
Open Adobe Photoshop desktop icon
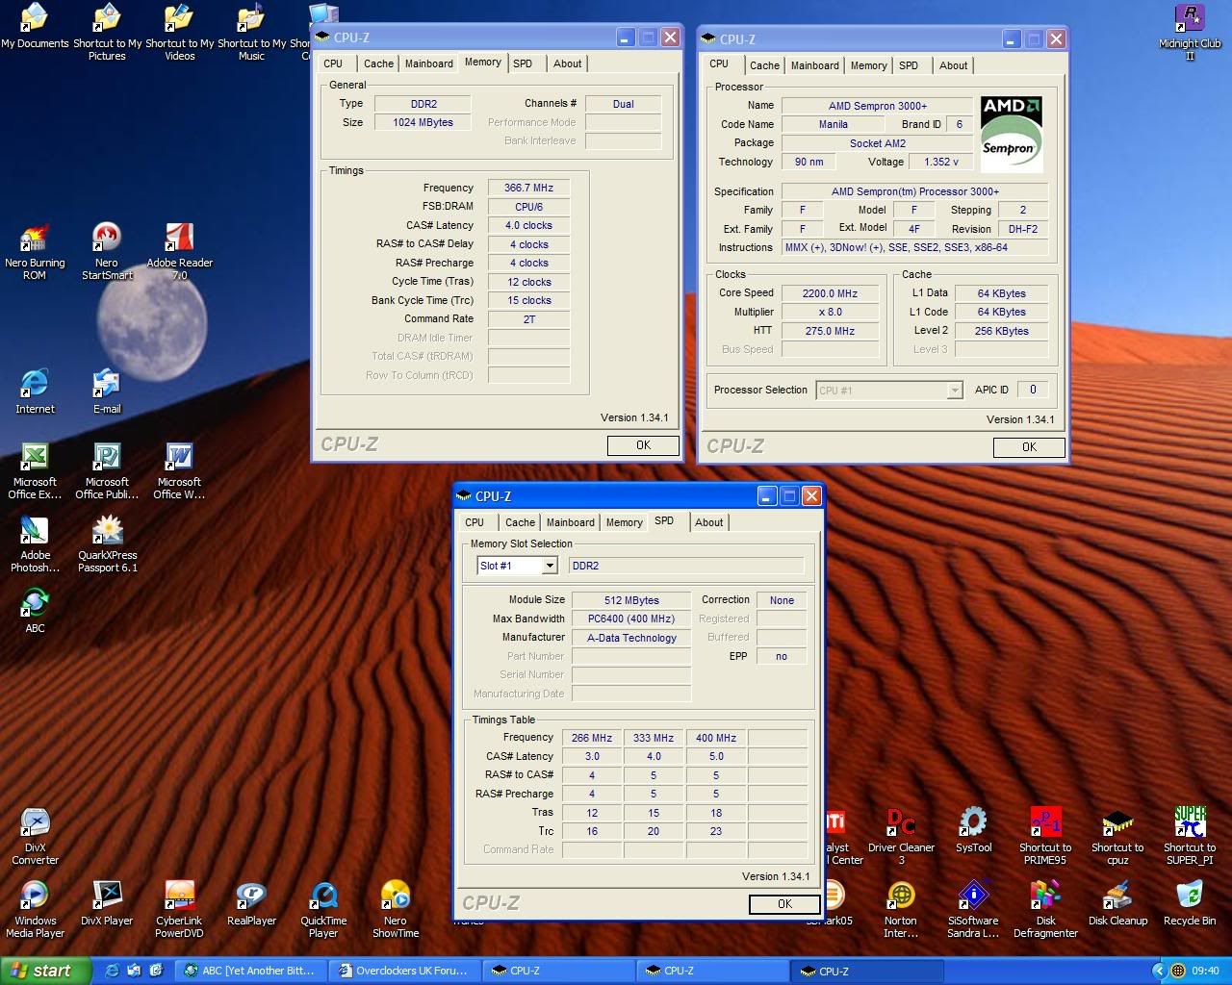click(35, 544)
